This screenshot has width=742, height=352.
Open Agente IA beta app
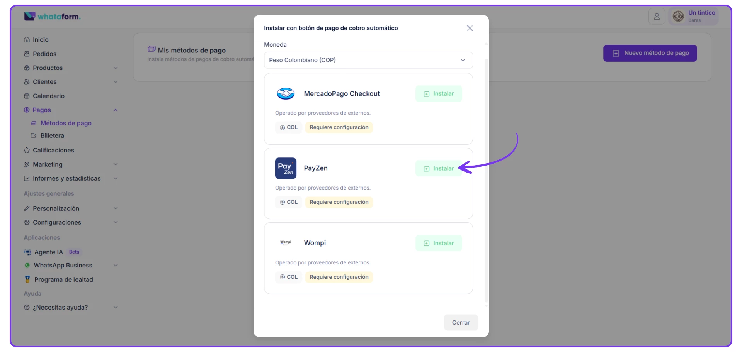click(x=49, y=252)
